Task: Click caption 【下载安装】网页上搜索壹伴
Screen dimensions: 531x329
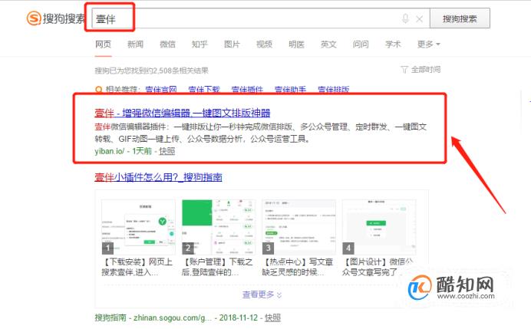Action: coord(137,267)
